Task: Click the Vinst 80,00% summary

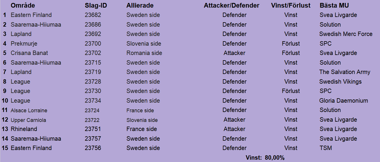Action: point(265,158)
